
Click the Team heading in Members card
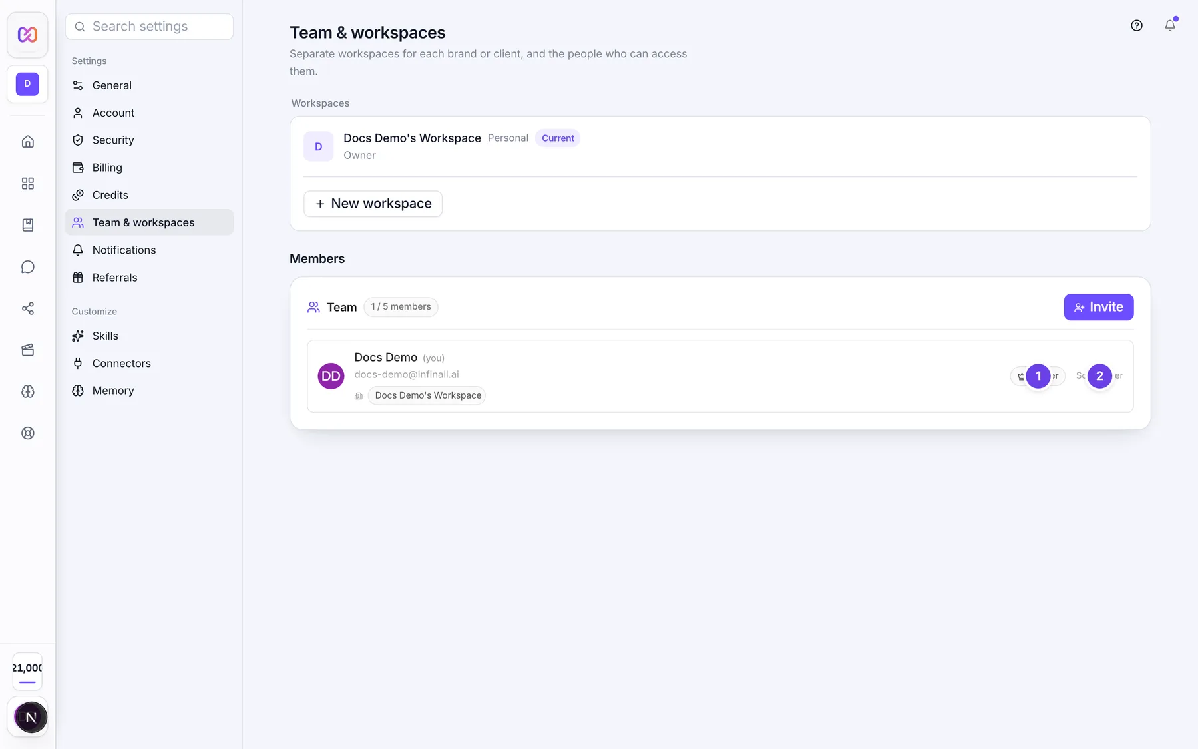pos(342,307)
